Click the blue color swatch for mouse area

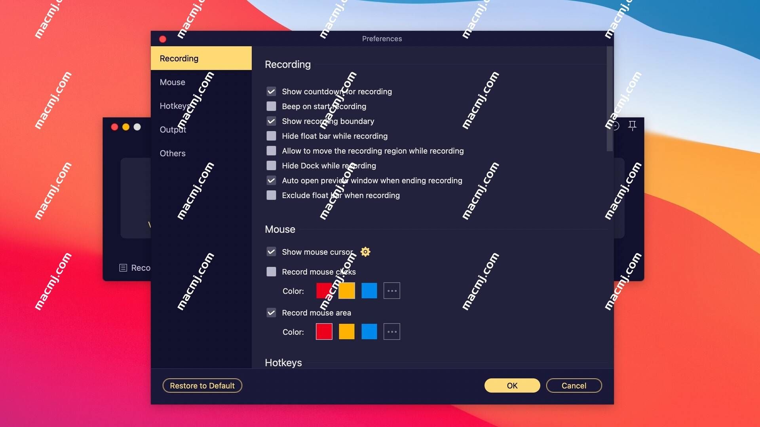(369, 332)
